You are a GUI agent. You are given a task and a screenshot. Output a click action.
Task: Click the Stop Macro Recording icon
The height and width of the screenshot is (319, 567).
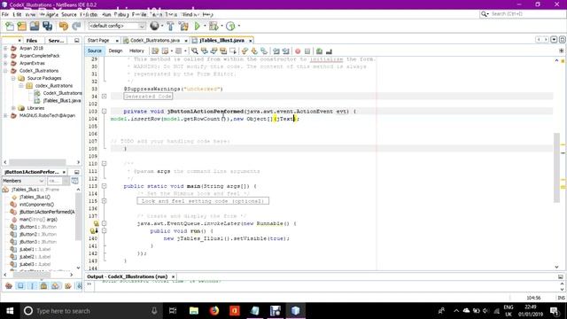pos(307,51)
